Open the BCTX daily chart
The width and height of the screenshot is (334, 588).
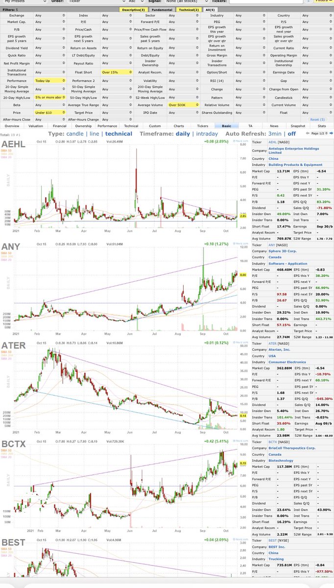click(125, 487)
